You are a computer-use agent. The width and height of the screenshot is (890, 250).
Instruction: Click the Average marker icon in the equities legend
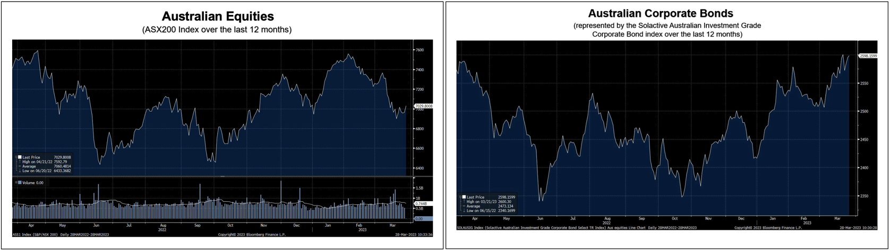tap(20, 166)
